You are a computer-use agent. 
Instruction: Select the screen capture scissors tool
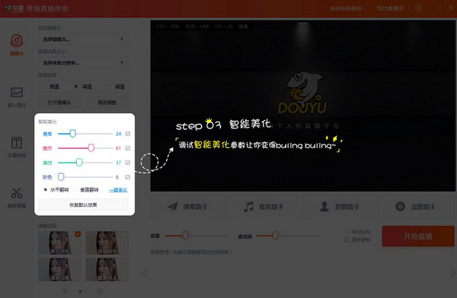click(17, 198)
